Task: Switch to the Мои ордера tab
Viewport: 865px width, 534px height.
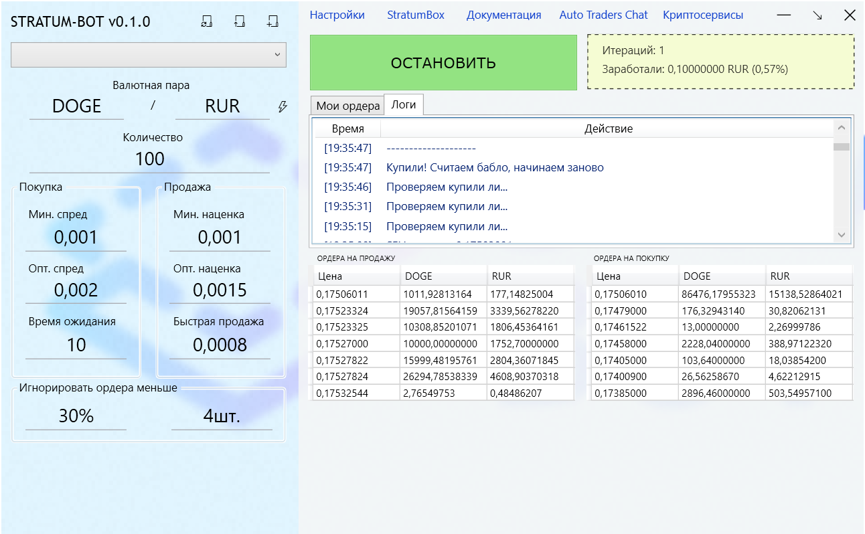Action: click(347, 106)
